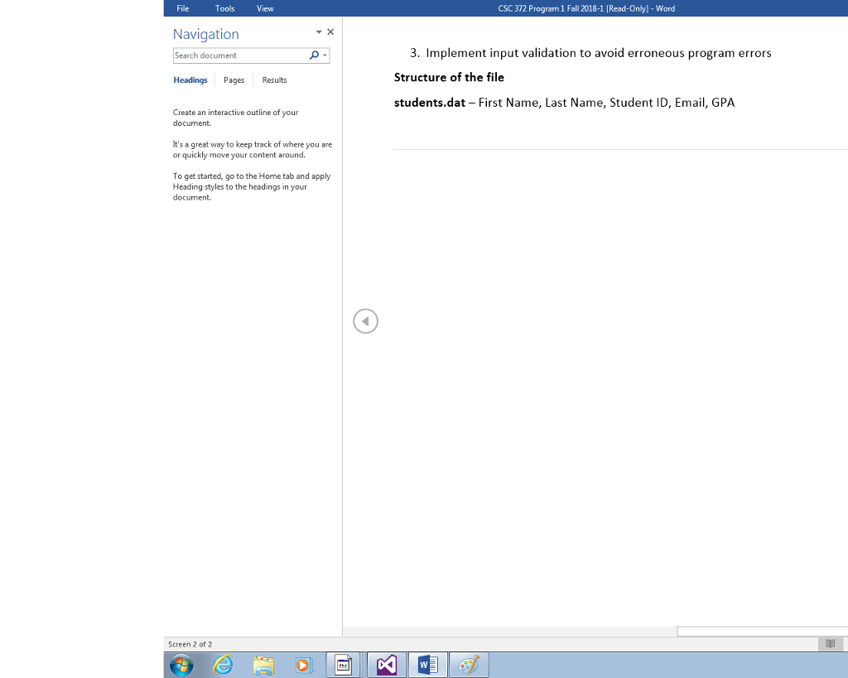
Task: Expand the Navigation pane options dropdown
Action: (318, 31)
